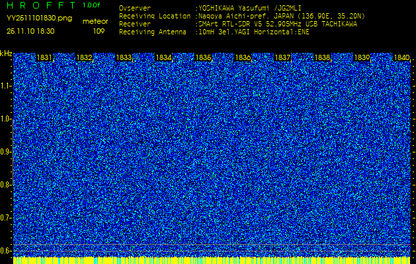Select the SMArt RTL-SDR V5 52.905MHz text

[x=276, y=24]
